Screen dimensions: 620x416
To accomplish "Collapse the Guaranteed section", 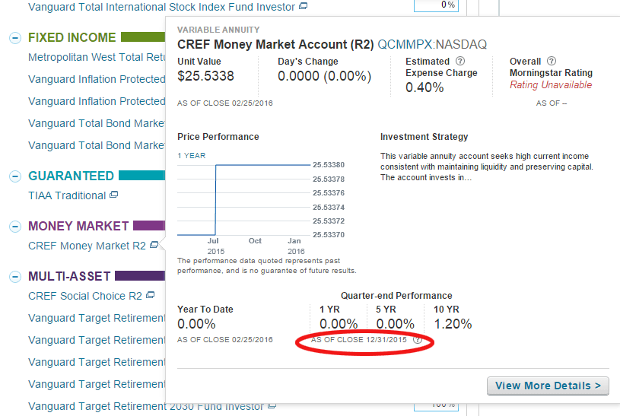I will click(x=15, y=176).
